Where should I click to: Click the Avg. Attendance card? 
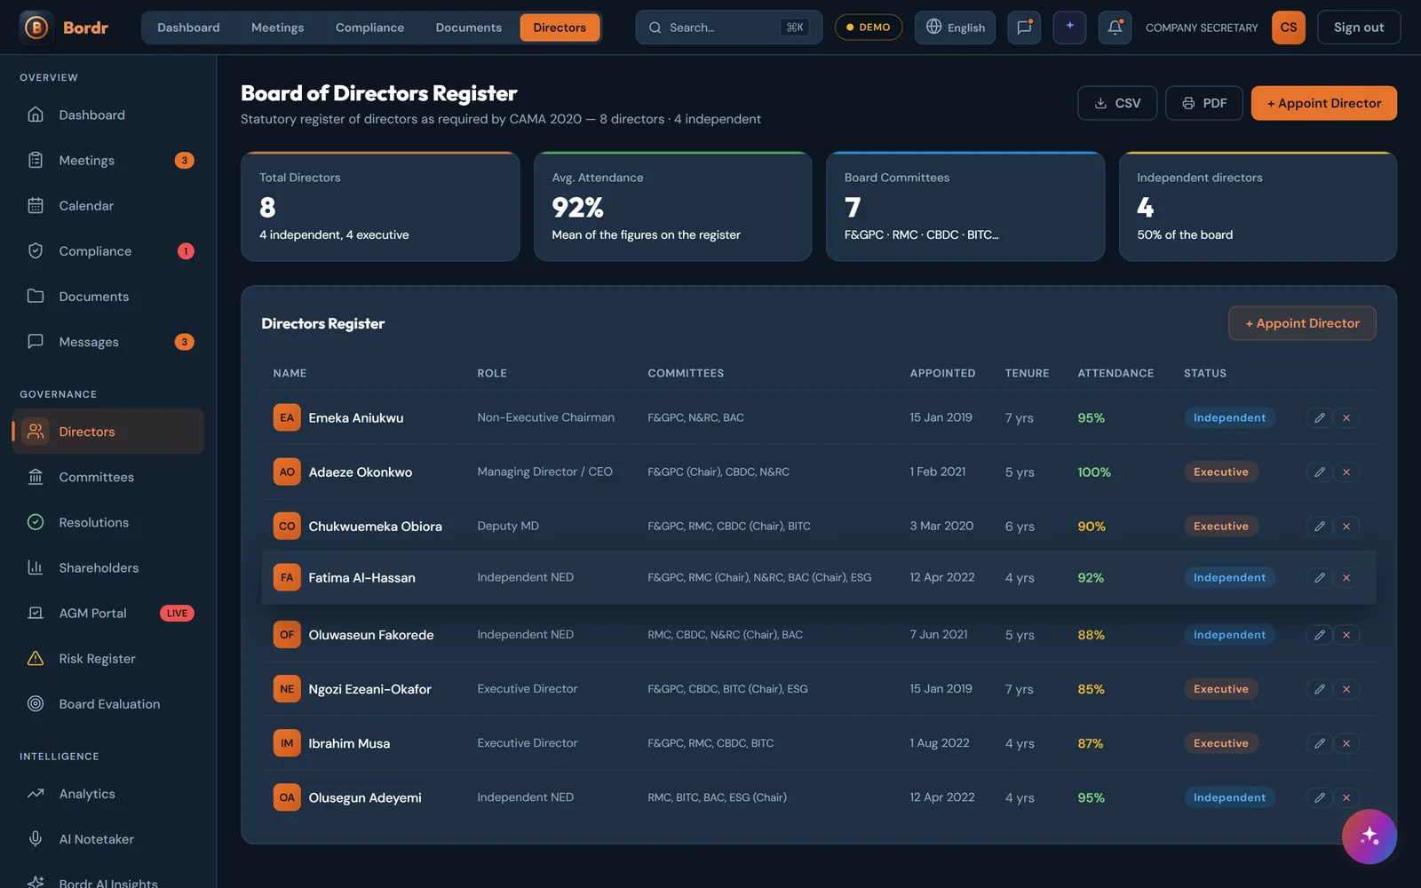pos(672,206)
